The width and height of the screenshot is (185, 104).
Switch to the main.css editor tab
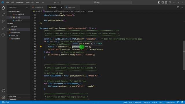71,7
